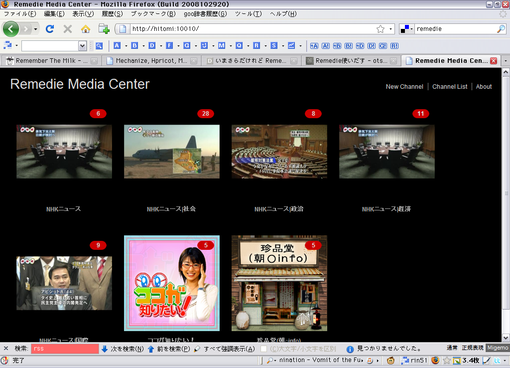Click the goo dictionary 'R' toolbar icon
This screenshot has width=510, height=368.
(x=256, y=45)
